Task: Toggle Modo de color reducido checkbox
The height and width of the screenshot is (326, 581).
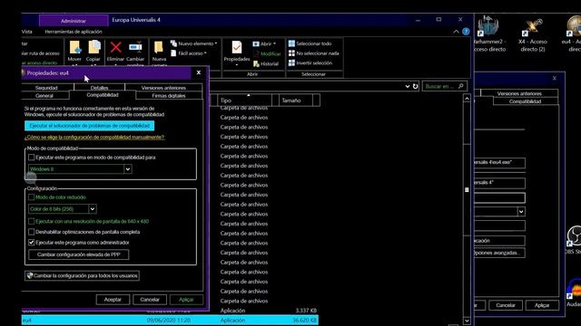Action: pos(32,197)
